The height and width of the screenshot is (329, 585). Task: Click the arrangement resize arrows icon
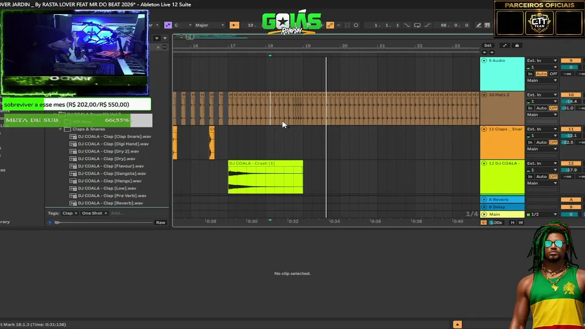point(505,45)
